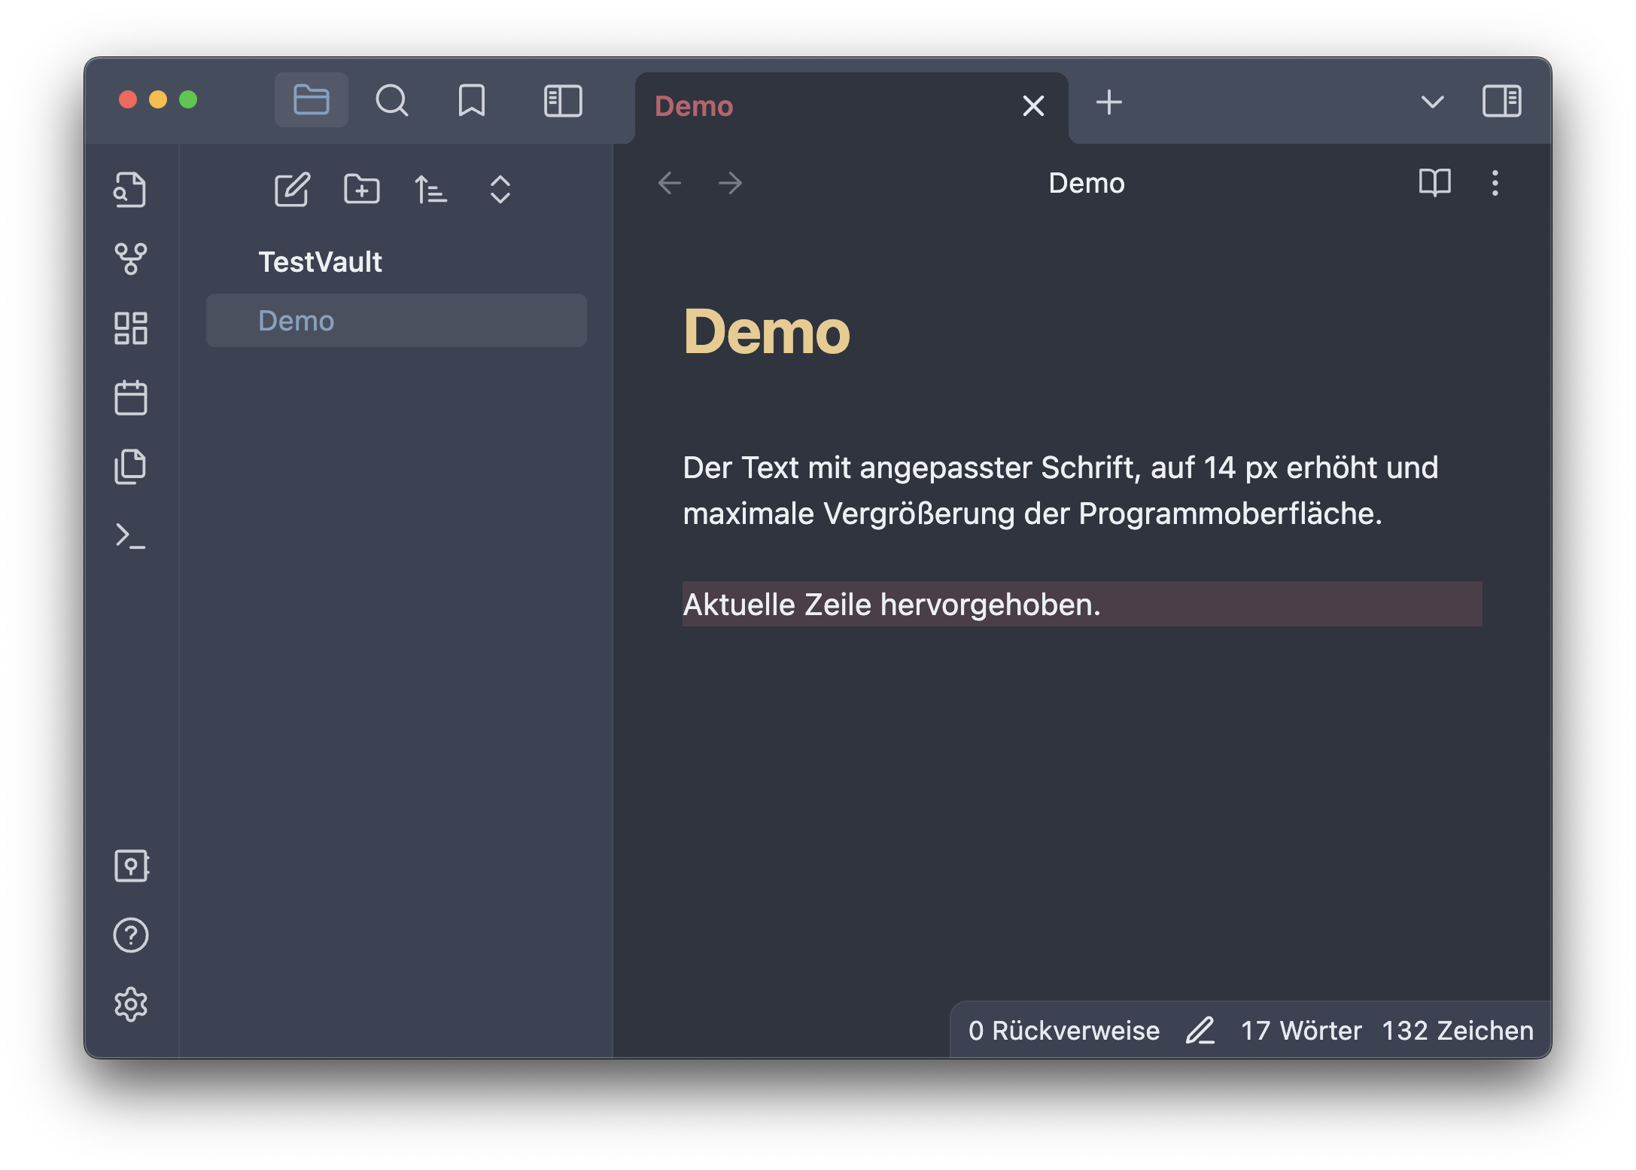Open the file explorer tab
Viewport: 1636px width, 1170px height.
(x=311, y=100)
